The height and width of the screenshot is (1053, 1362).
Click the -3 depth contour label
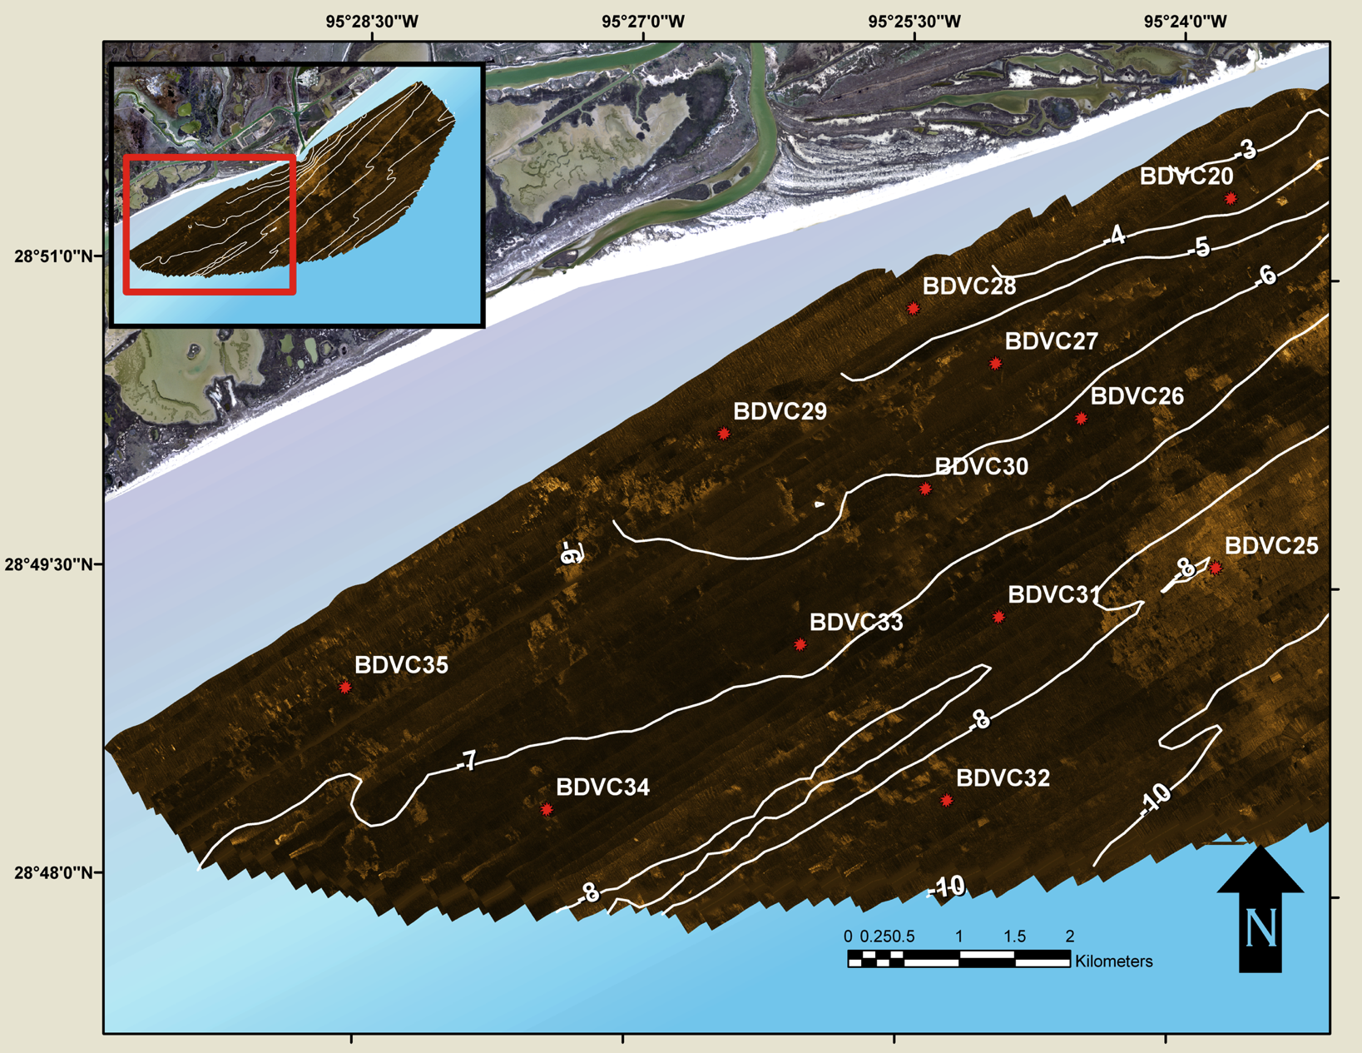pos(1245,151)
